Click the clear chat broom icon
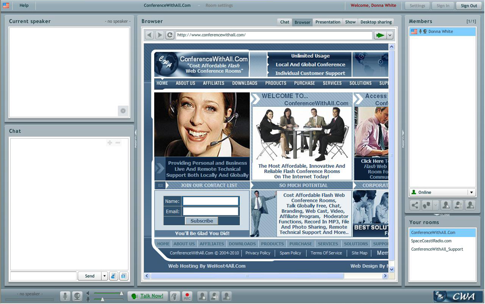The image size is (485, 304). tap(113, 276)
